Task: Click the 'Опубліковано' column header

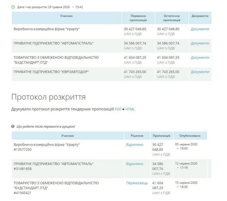Action: [191, 136]
